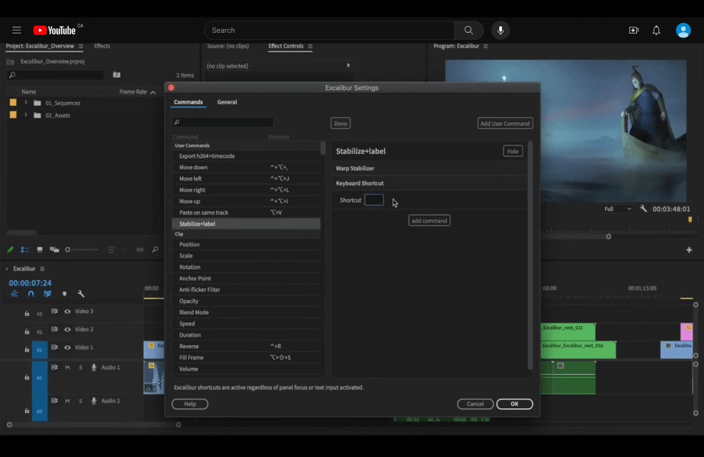Select the Project Excalibur_Overview tab
Screen dimensions: 704x457
40,46
